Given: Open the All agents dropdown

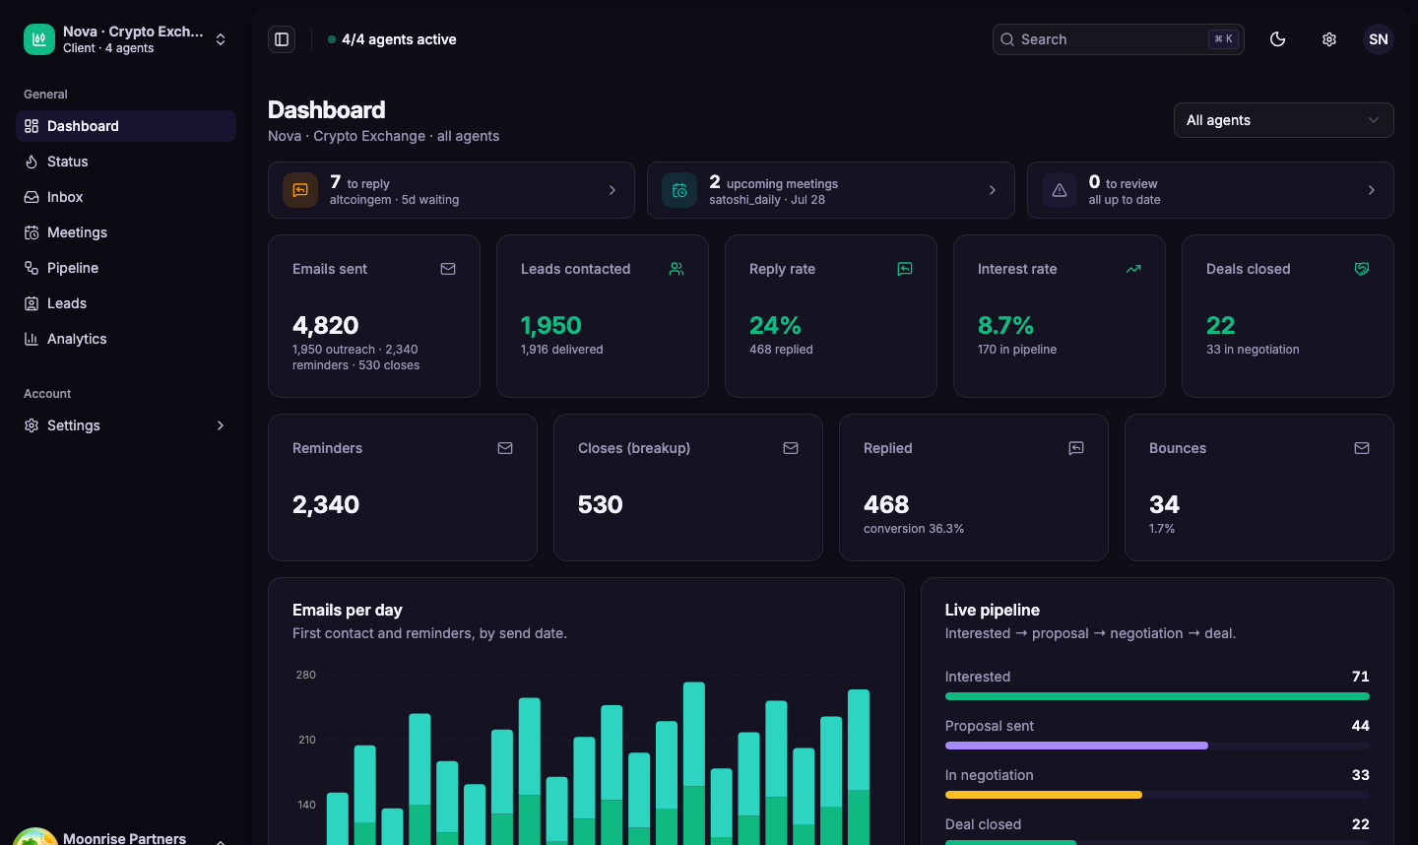Looking at the screenshot, I should coord(1284,120).
